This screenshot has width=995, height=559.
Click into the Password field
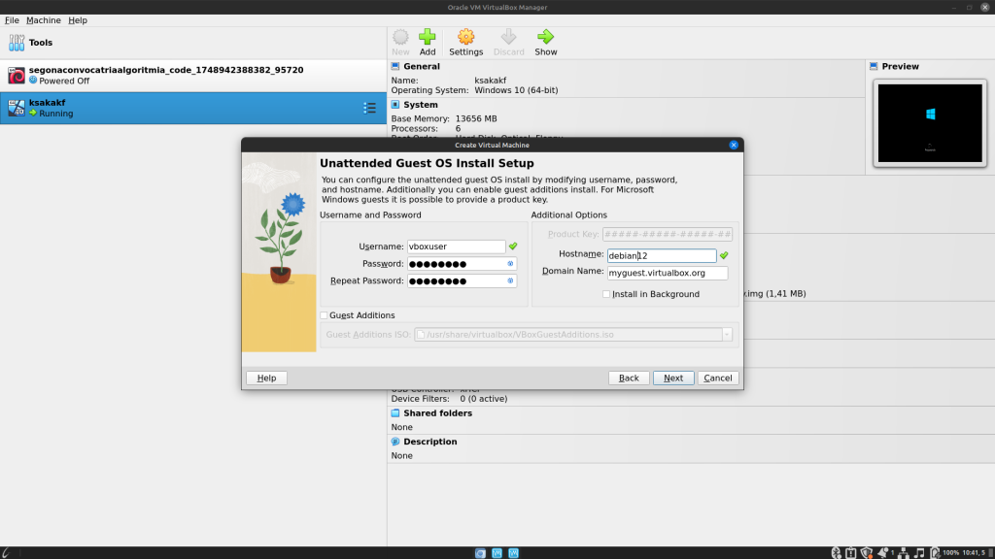coord(462,264)
